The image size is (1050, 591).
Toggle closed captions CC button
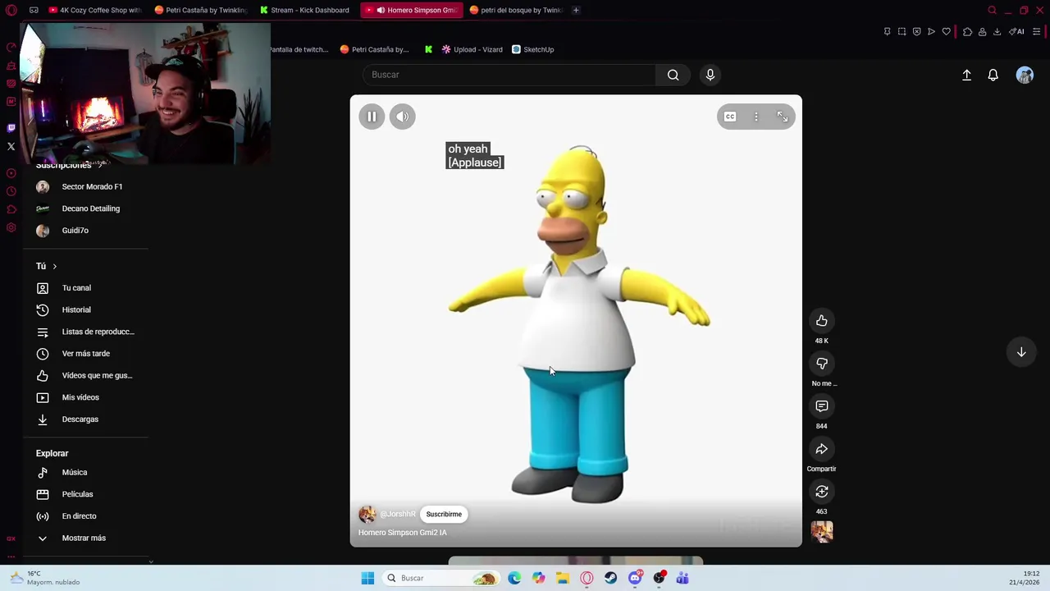tap(730, 117)
